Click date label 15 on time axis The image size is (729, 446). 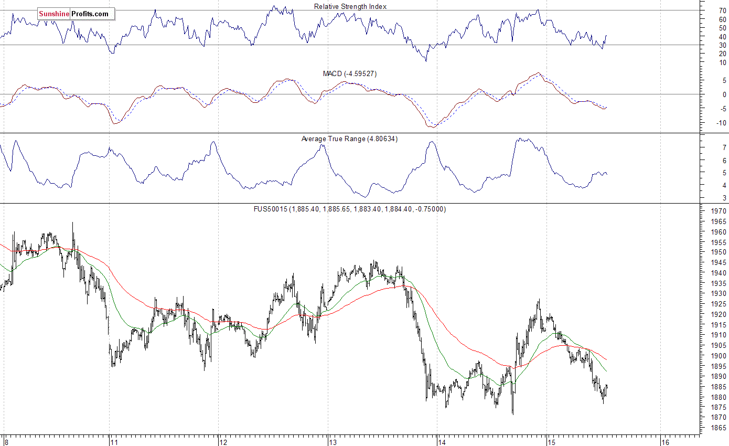pos(552,442)
